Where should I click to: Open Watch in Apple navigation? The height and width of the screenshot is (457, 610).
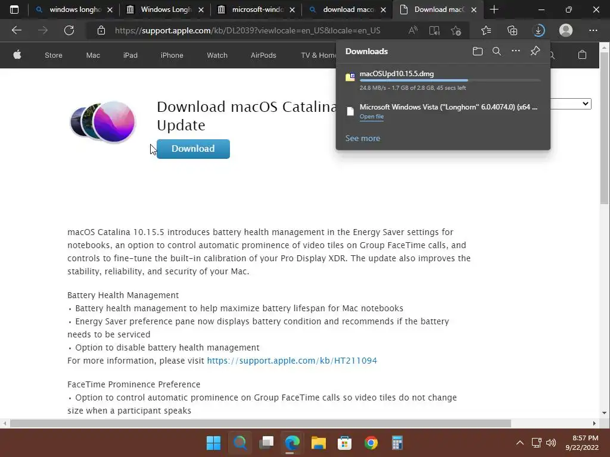pos(217,55)
